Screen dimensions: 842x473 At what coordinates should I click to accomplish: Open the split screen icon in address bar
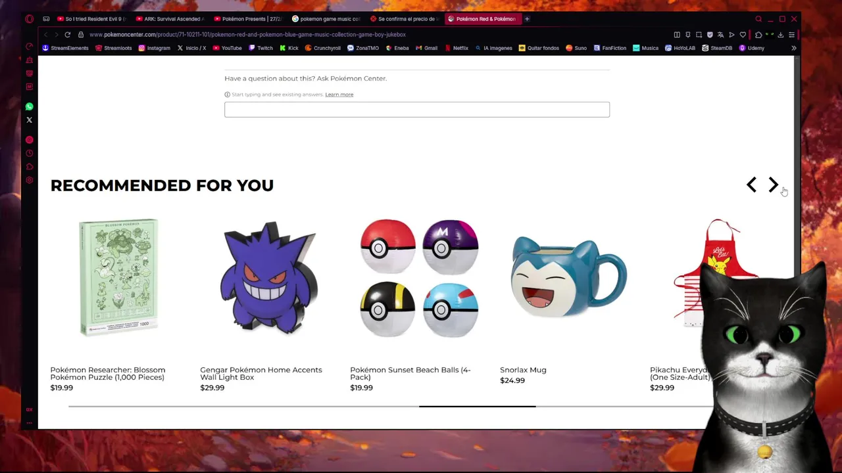(x=677, y=35)
